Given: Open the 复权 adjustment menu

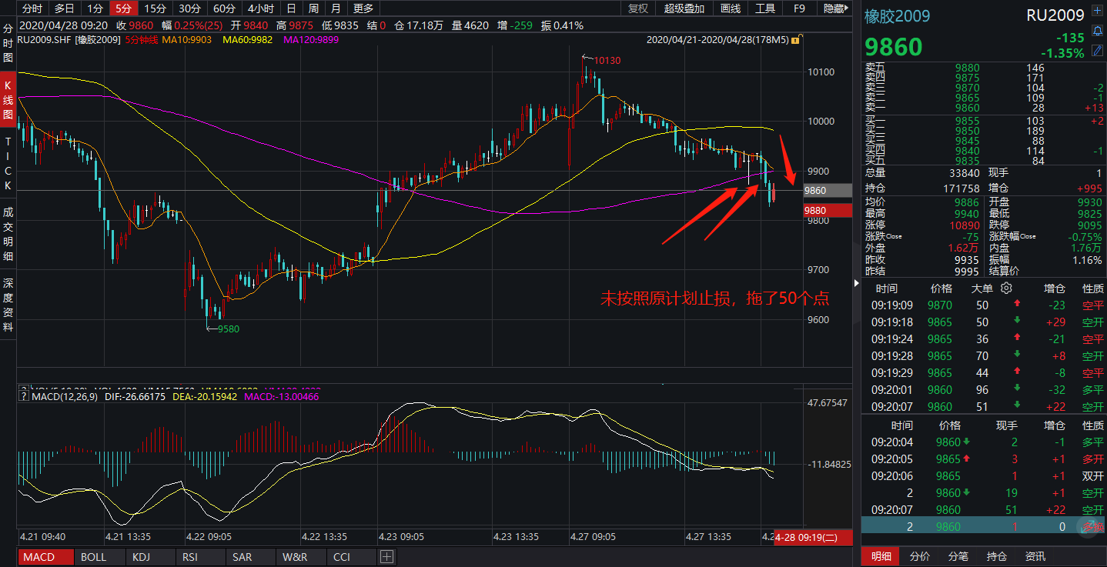Looking at the screenshot, I should 638,8.
